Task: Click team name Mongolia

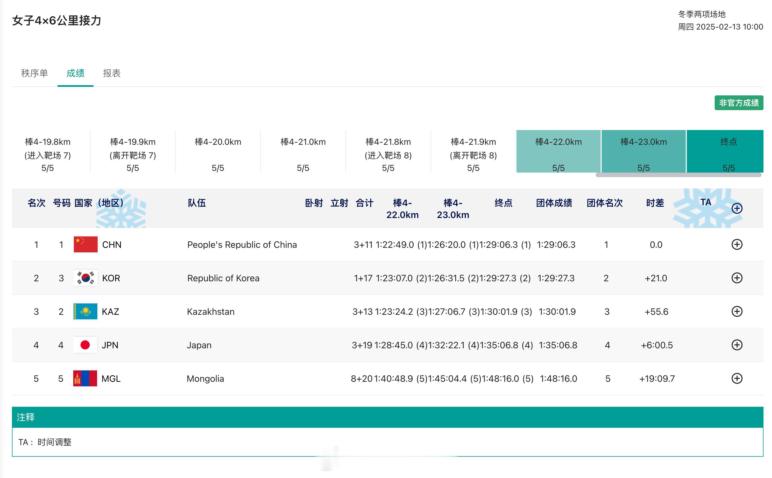Action: [205, 379]
